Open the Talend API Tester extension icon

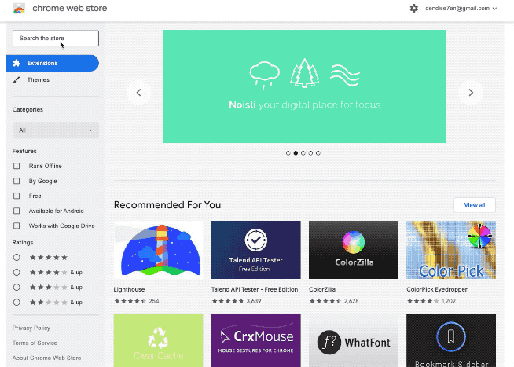pyautogui.click(x=255, y=249)
